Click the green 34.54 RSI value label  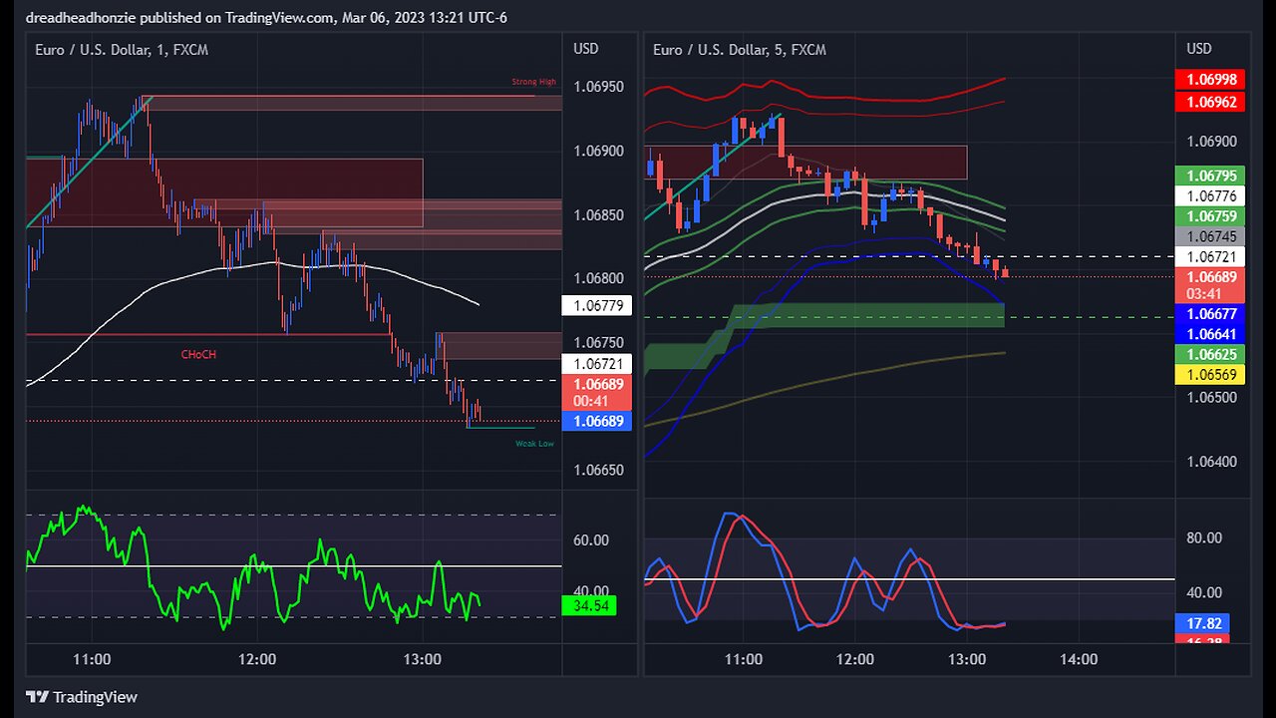point(589,604)
